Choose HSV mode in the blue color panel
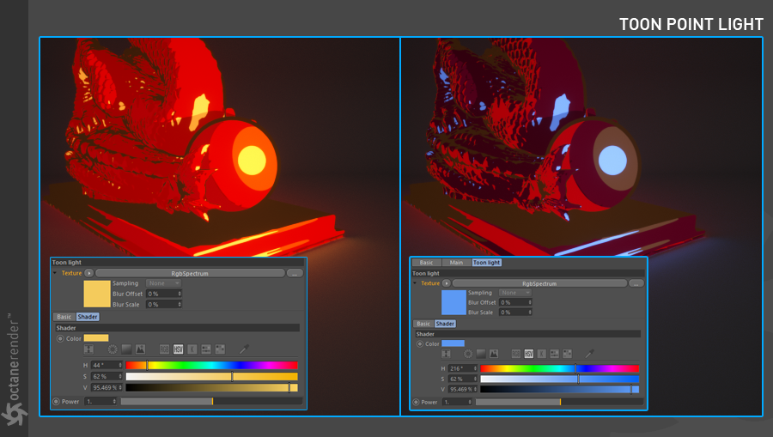Image resolution: width=773 pixels, height=437 pixels. [x=529, y=354]
